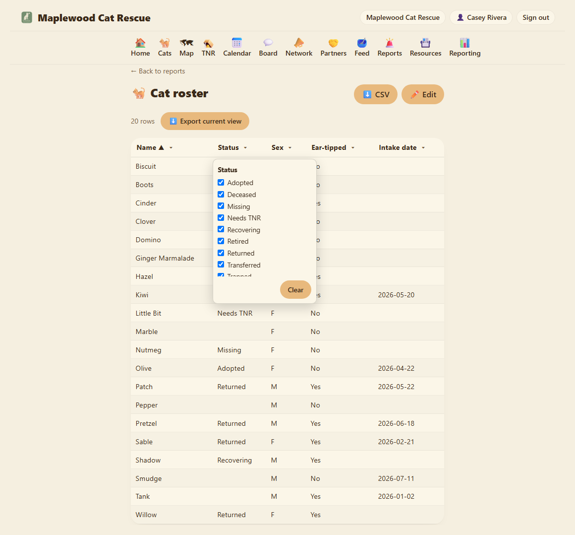
Task: Click the ascending sort arrow beside Name
Action: point(161,147)
